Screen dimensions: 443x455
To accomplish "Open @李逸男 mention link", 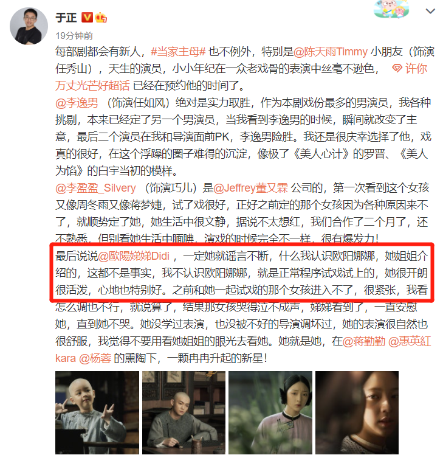I will pos(77,103).
